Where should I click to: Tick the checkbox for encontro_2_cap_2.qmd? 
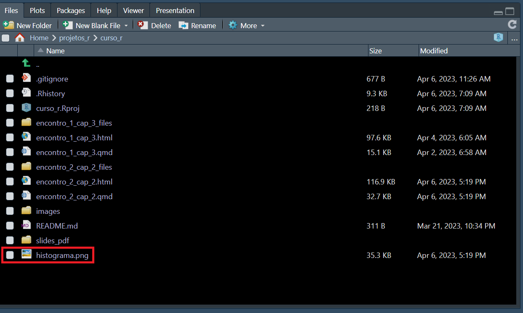click(x=10, y=196)
